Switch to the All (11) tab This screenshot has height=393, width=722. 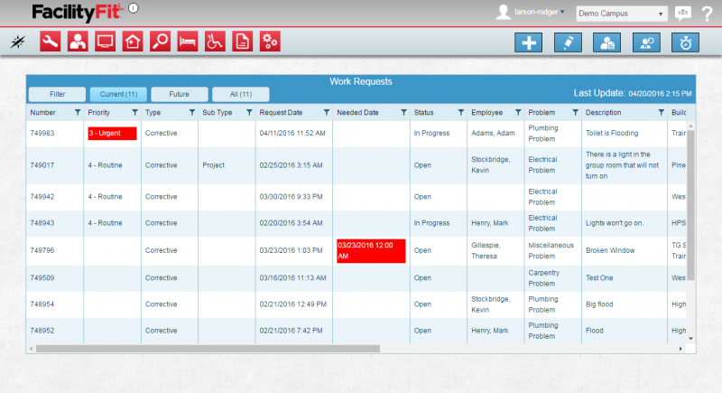click(x=241, y=94)
